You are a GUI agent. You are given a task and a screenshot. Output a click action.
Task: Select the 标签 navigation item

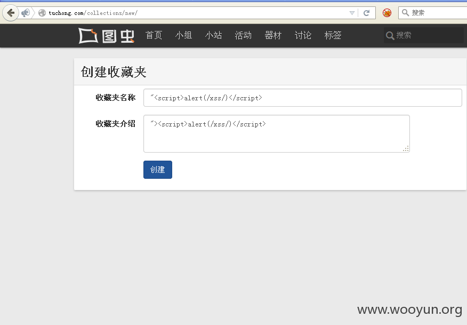point(333,35)
